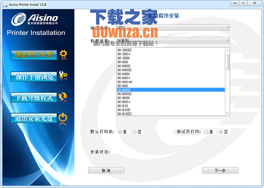This screenshot has height=188, width=264.
Task: Click the model list scrollbar thumb
Action: (227, 62)
